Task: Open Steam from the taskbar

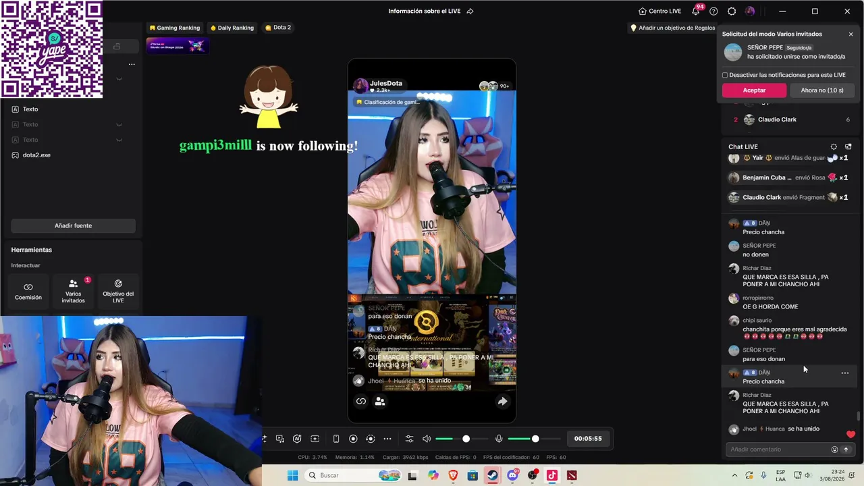Action: (x=493, y=475)
